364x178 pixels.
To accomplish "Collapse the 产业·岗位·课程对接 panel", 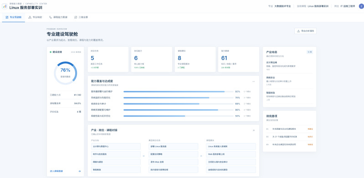I will coord(253,130).
